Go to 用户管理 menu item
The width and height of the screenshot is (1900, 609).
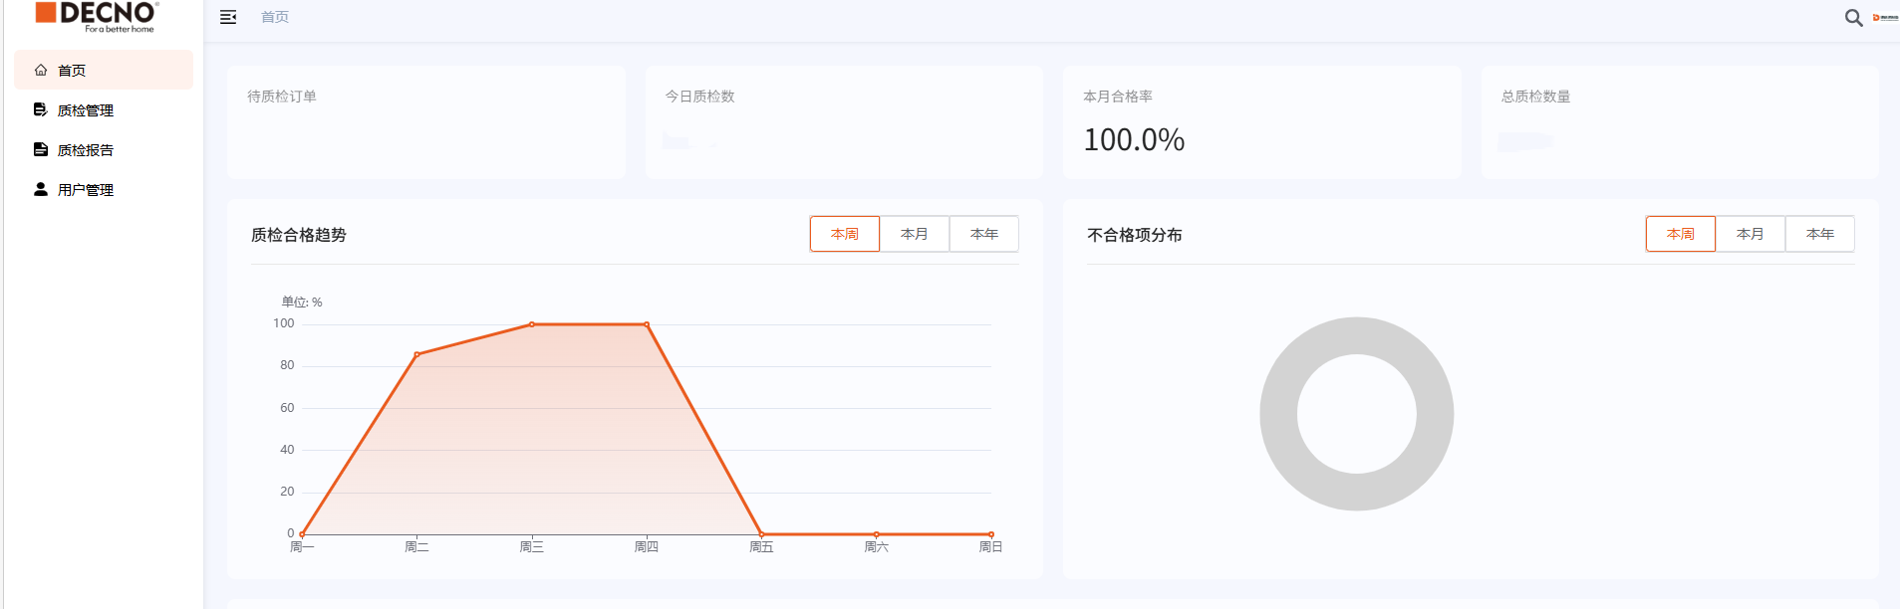tap(86, 190)
